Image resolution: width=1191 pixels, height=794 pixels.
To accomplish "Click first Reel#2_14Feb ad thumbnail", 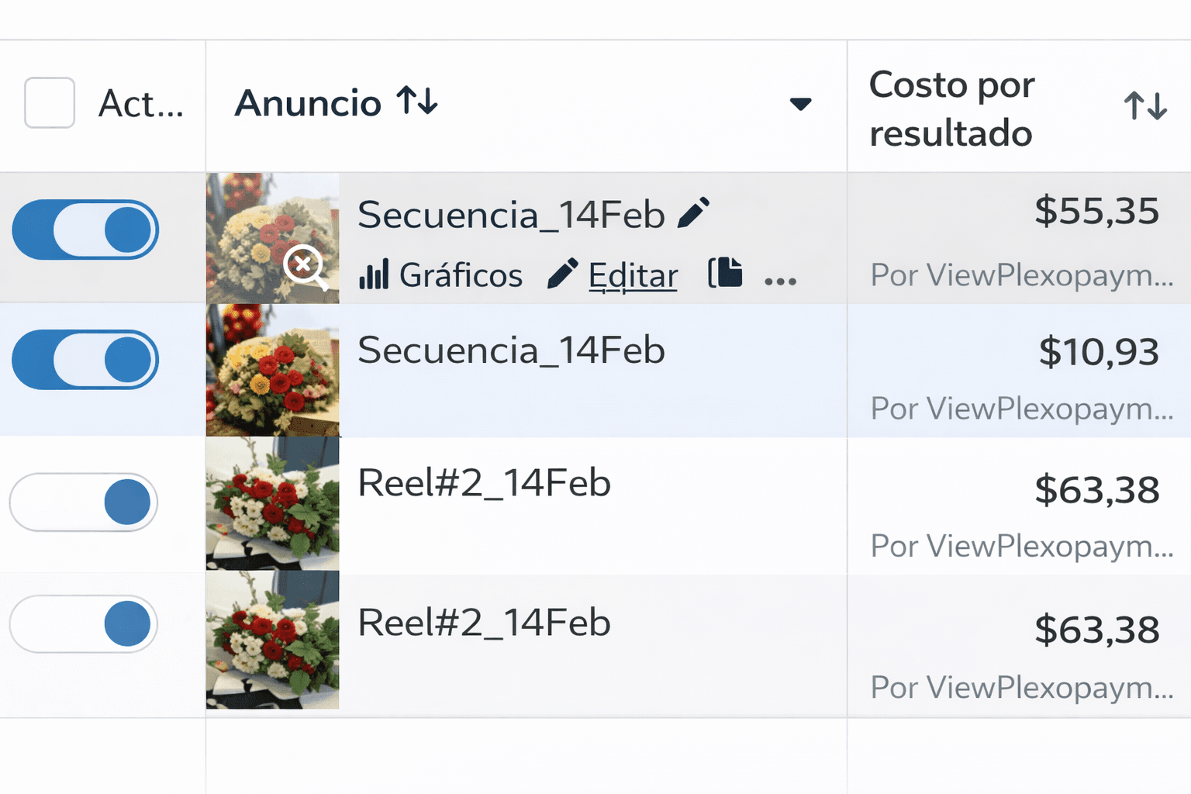I will [x=272, y=504].
